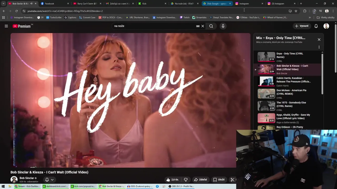Switch to Na nože (sk) tab
The height and width of the screenshot is (189, 337).
[x=184, y=4]
